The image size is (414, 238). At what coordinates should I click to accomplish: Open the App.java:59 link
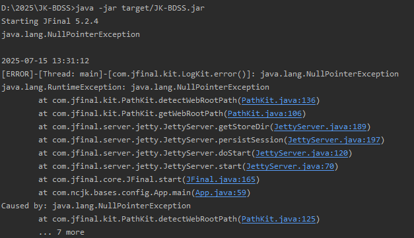pos(221,193)
